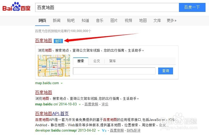Select the 网页 tab
Screen dimensions: 209x135
click(x=42, y=21)
